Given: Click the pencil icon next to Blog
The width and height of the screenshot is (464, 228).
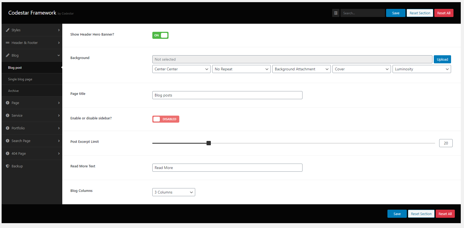Looking at the screenshot, I should [8, 55].
